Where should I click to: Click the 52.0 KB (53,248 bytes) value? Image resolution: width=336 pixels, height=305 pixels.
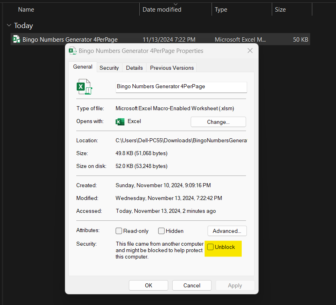pos(141,166)
